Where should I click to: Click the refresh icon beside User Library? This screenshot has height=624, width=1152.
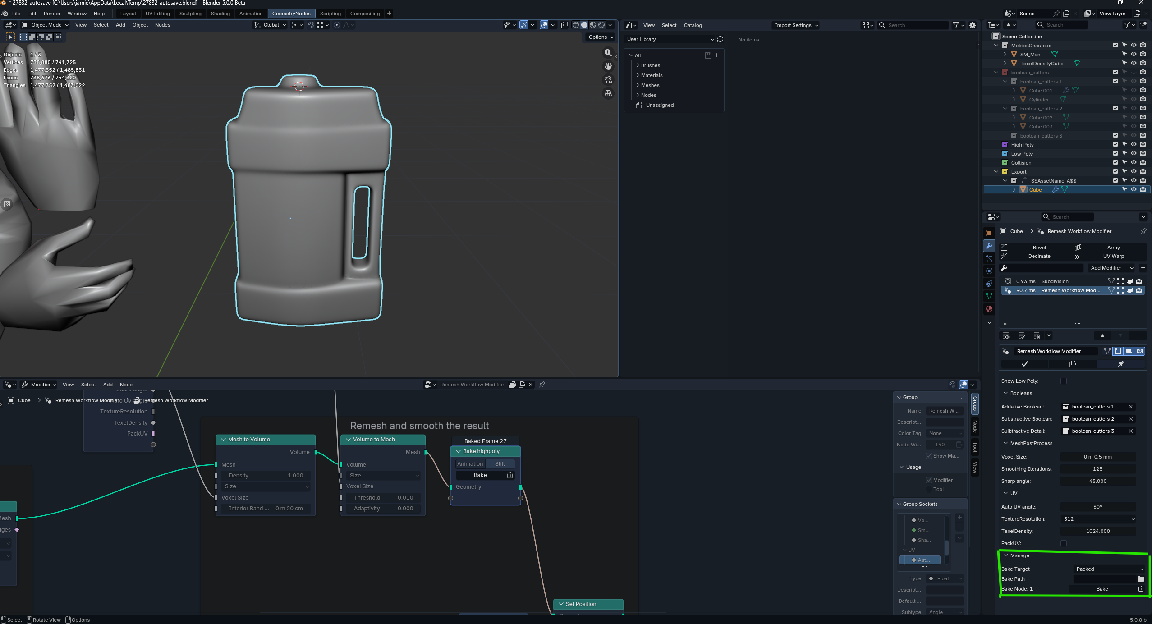720,39
